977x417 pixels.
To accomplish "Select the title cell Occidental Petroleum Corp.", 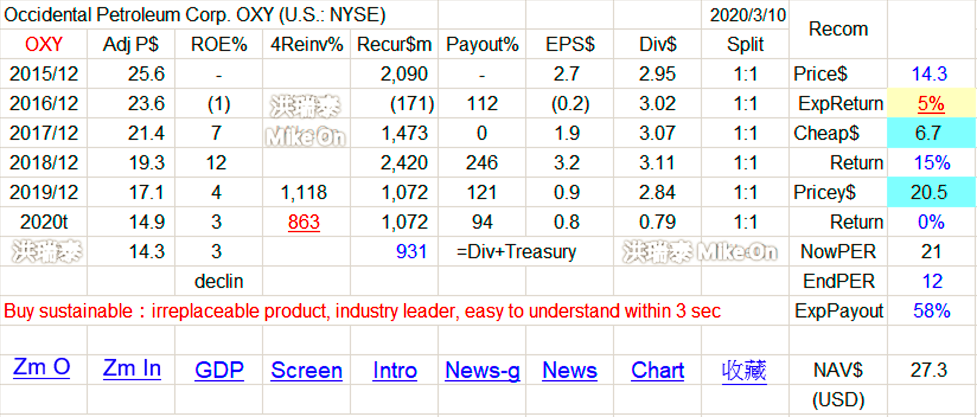I will [x=194, y=15].
